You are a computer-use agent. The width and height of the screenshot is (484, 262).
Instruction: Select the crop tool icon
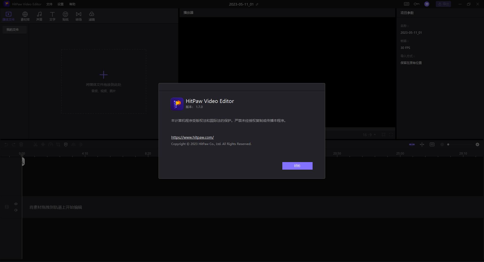tap(58, 144)
